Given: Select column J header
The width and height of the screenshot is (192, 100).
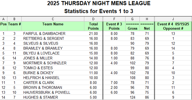Looking at the screenshot, I should 173,19.
